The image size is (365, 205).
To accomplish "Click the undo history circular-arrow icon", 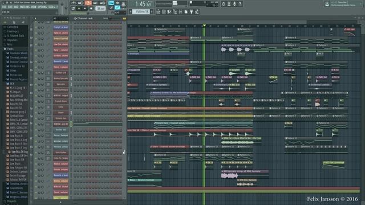I will click(224, 4).
